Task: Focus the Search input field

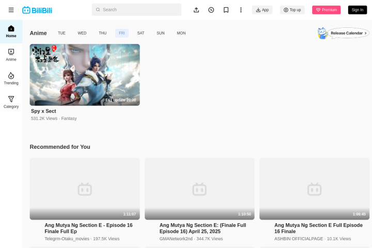Action: pos(136,10)
